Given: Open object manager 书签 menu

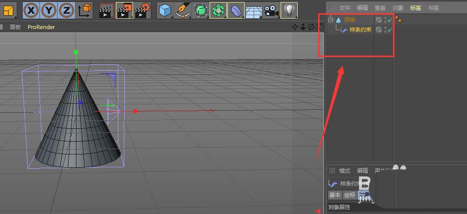Looking at the screenshot, I should point(433,8).
